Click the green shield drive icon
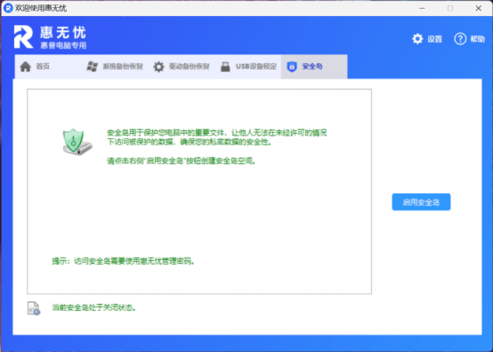The height and width of the screenshot is (352, 493). coord(77,142)
